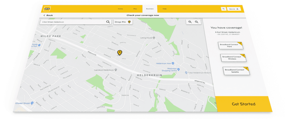This screenshot has height=119, width=285.
Task: Select Helderkruin View map marker
Action: 173,63
